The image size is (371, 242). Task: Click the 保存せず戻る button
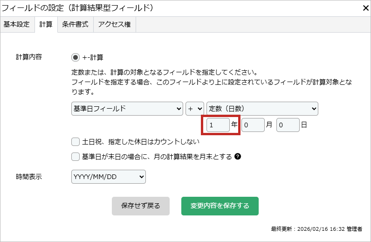141,206
